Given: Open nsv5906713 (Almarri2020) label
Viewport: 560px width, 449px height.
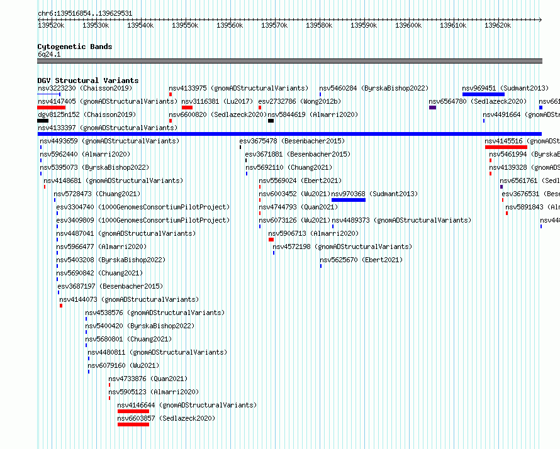Looking at the screenshot, I should 313,233.
